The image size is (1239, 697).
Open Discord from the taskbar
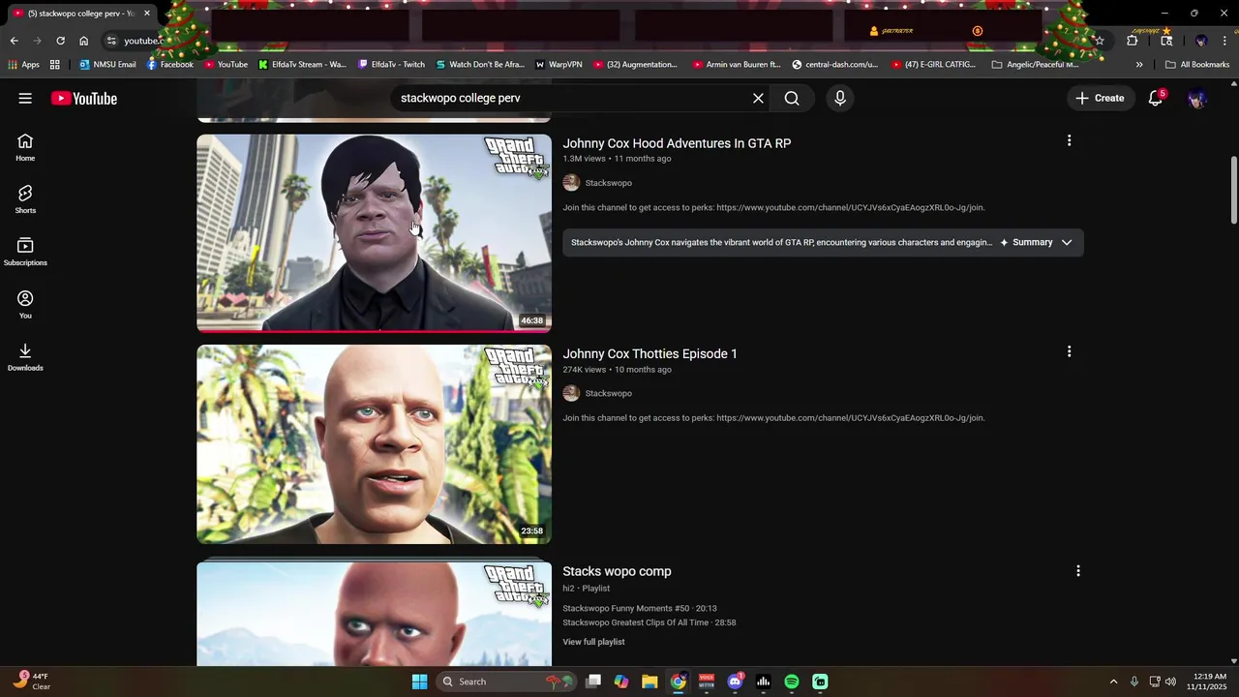(x=735, y=682)
